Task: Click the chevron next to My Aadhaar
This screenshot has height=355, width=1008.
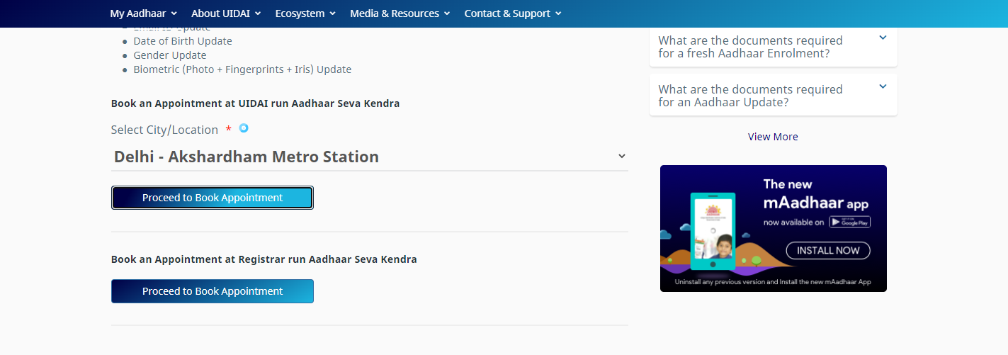Action: 174,13
